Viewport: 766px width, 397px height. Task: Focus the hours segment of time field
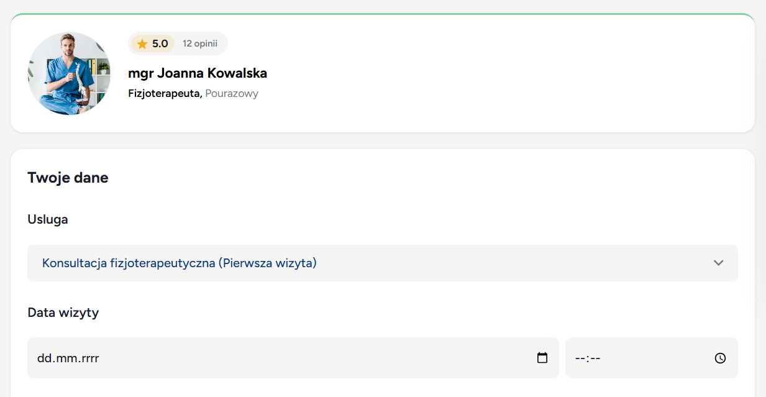coord(580,358)
